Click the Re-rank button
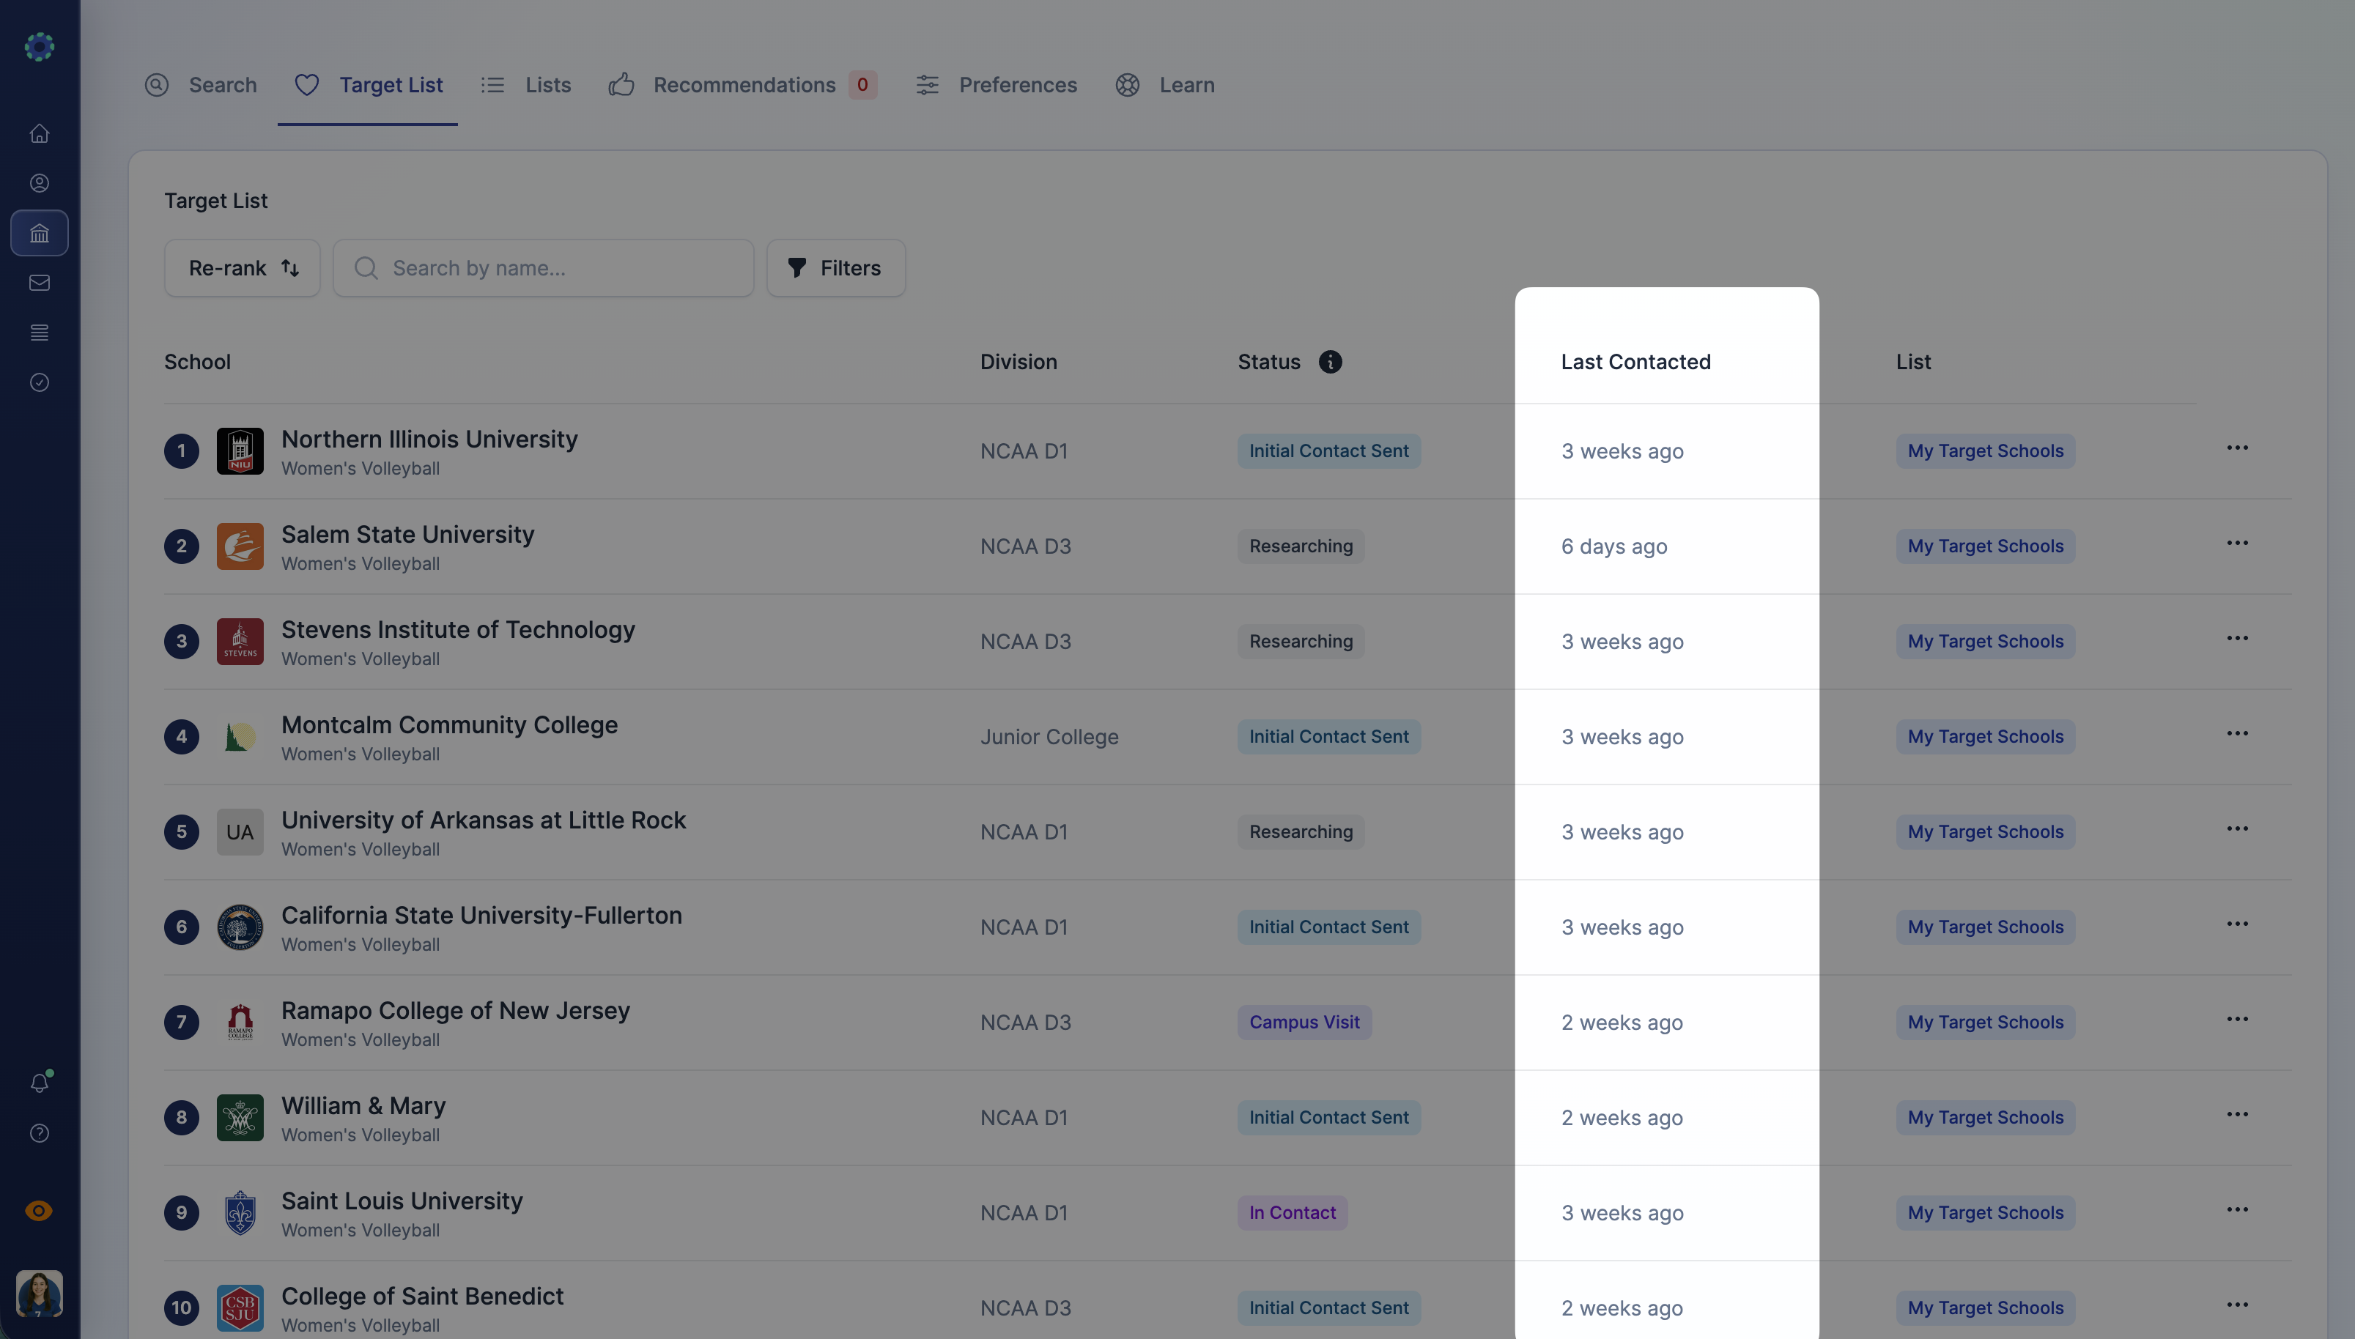Image resolution: width=2355 pixels, height=1339 pixels. pos(242,267)
